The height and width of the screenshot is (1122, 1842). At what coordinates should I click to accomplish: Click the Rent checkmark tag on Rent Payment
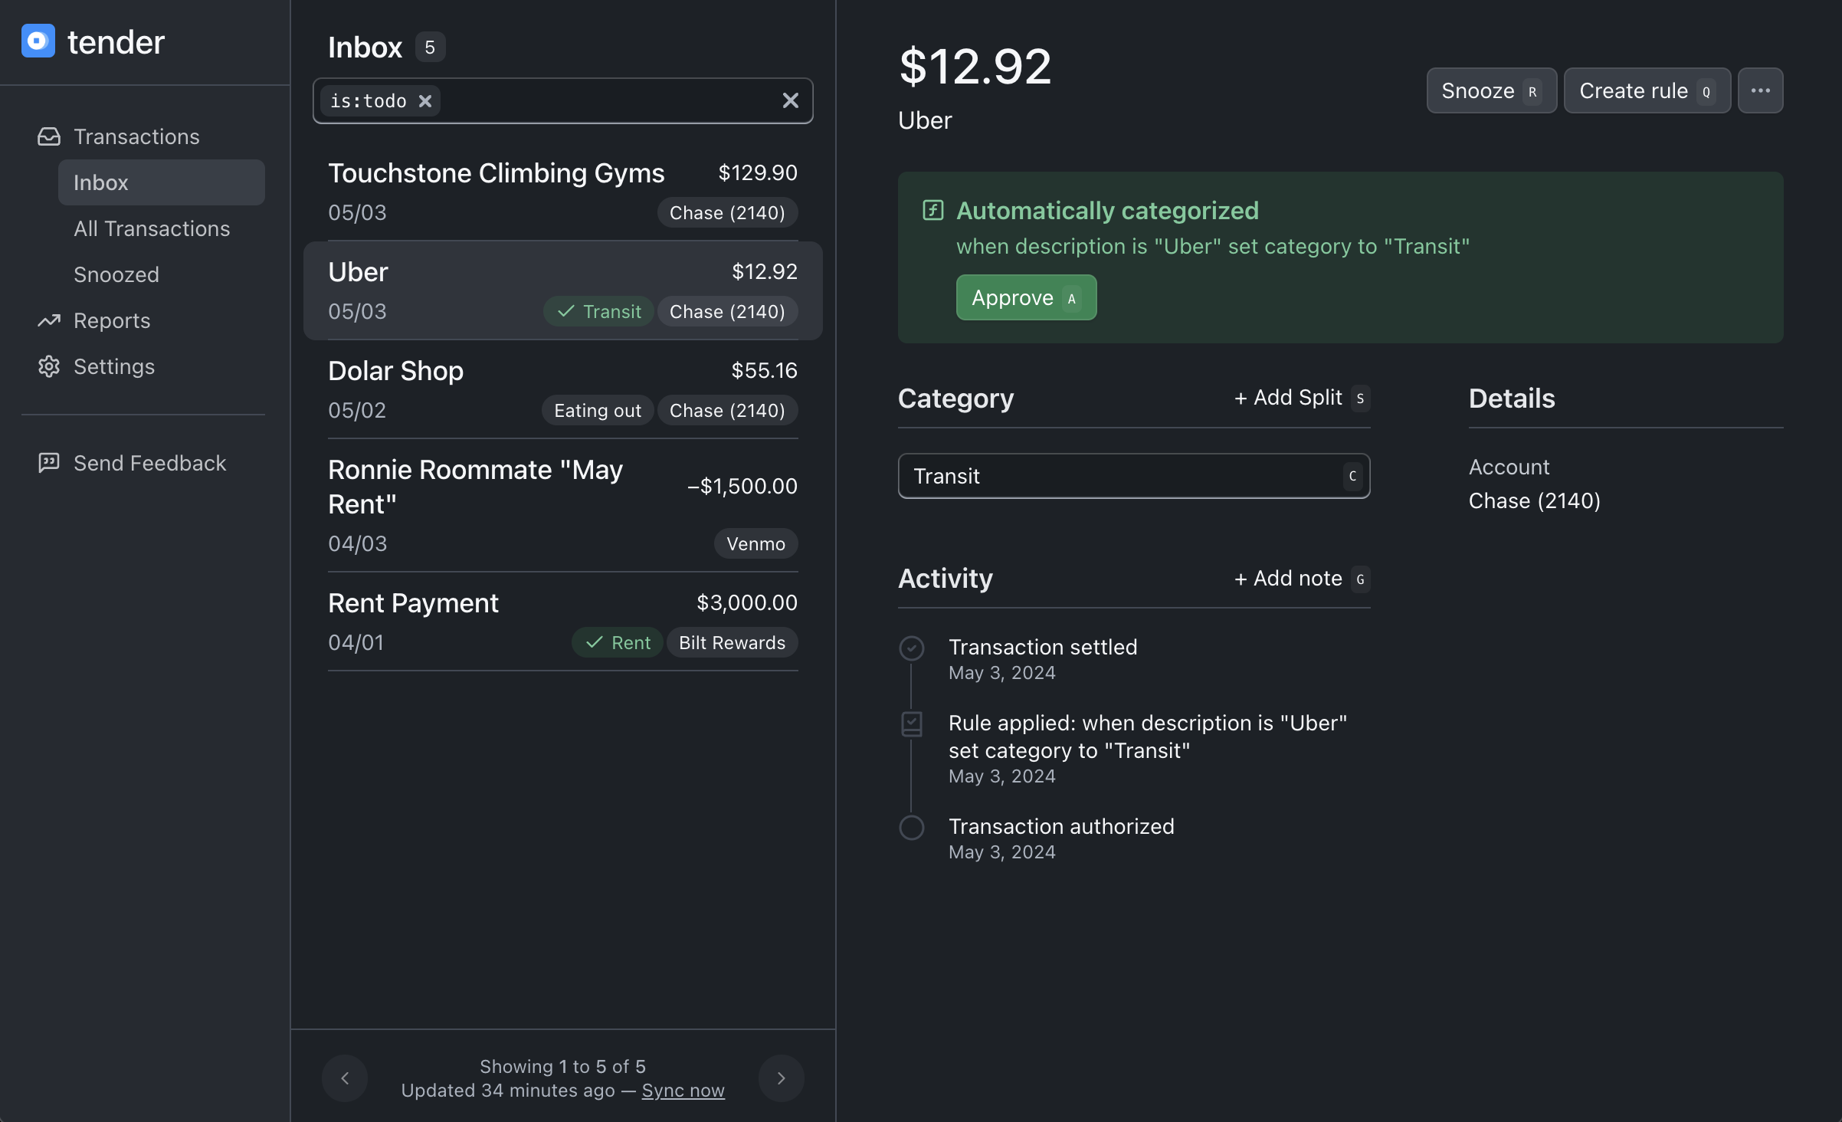[x=618, y=643]
